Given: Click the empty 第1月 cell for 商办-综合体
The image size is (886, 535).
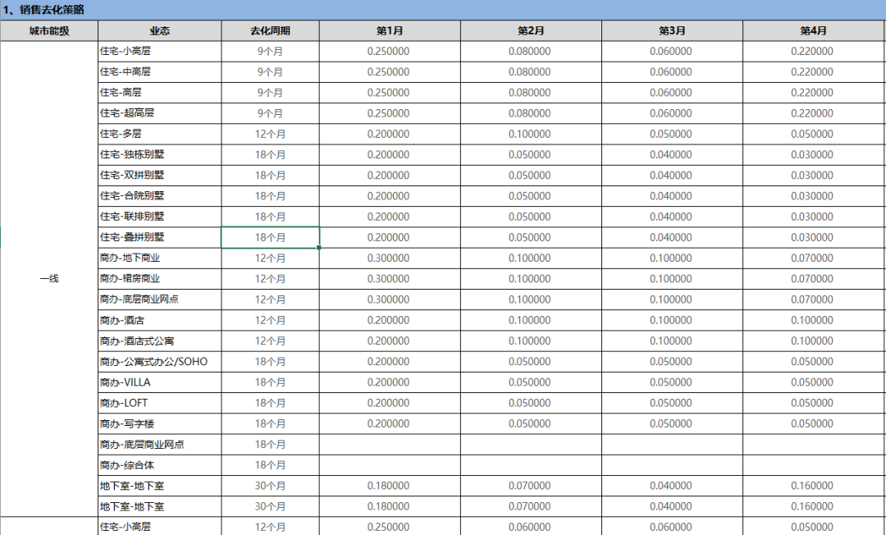Looking at the screenshot, I should [x=390, y=465].
